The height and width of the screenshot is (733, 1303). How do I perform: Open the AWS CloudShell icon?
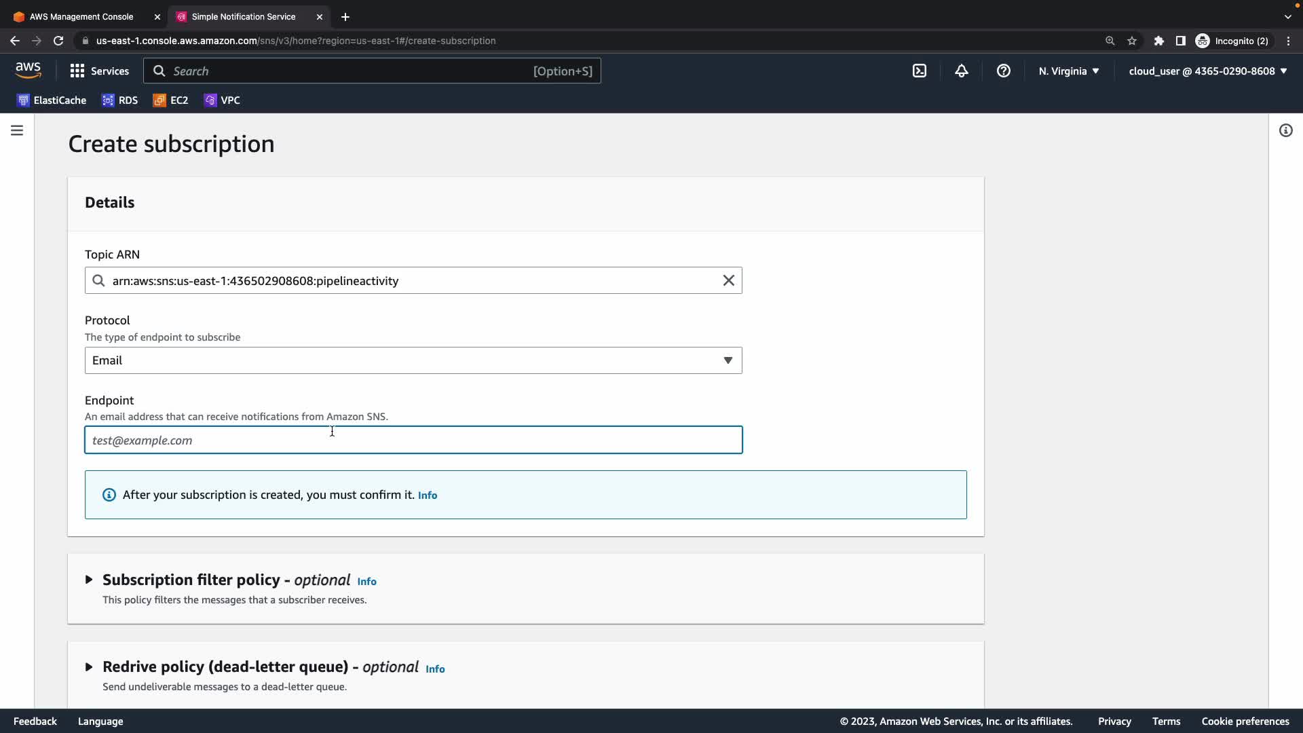[919, 71]
